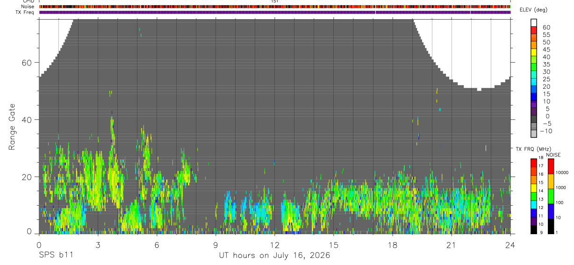Click the white top elevation colorbar box
The width and height of the screenshot is (574, 265).
(534, 23)
